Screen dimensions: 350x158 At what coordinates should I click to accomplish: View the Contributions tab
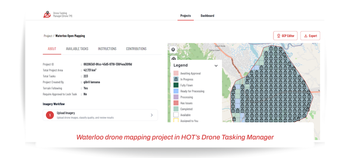136,49
